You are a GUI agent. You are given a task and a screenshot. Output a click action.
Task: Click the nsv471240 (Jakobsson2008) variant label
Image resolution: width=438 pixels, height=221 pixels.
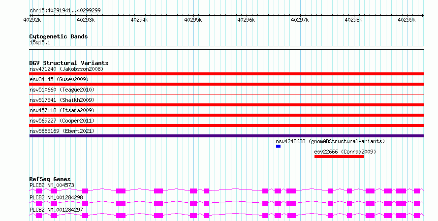(x=66, y=69)
